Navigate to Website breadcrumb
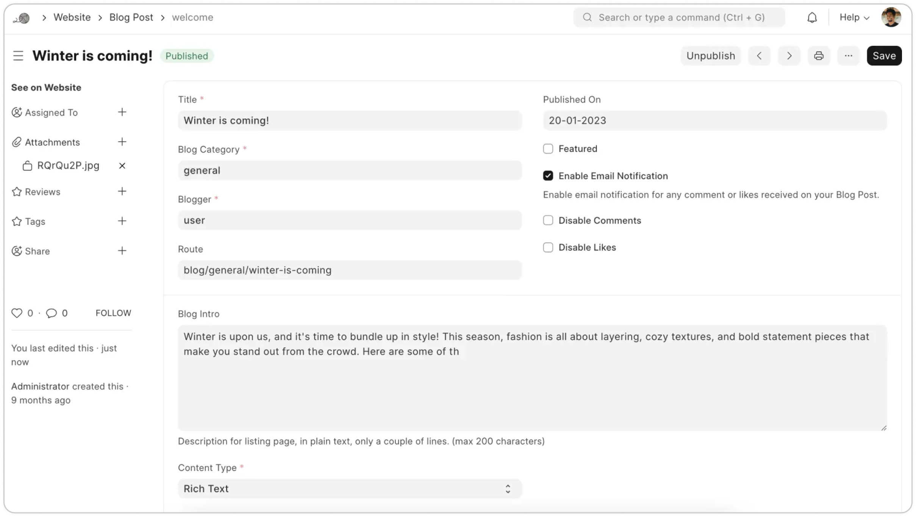 [x=72, y=17]
